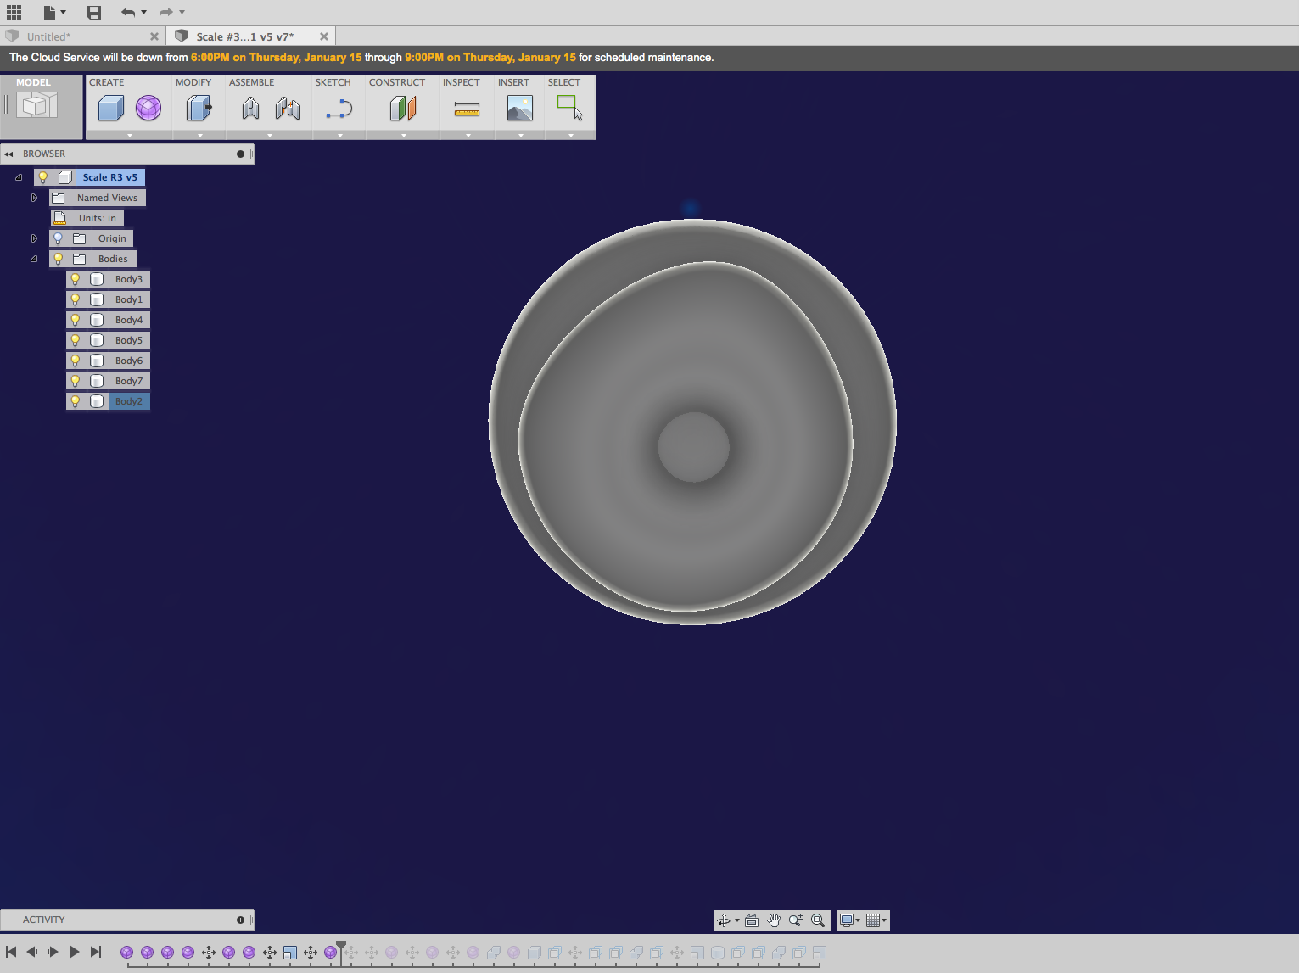
Task: Open the Zoom tool
Action: pos(795,920)
